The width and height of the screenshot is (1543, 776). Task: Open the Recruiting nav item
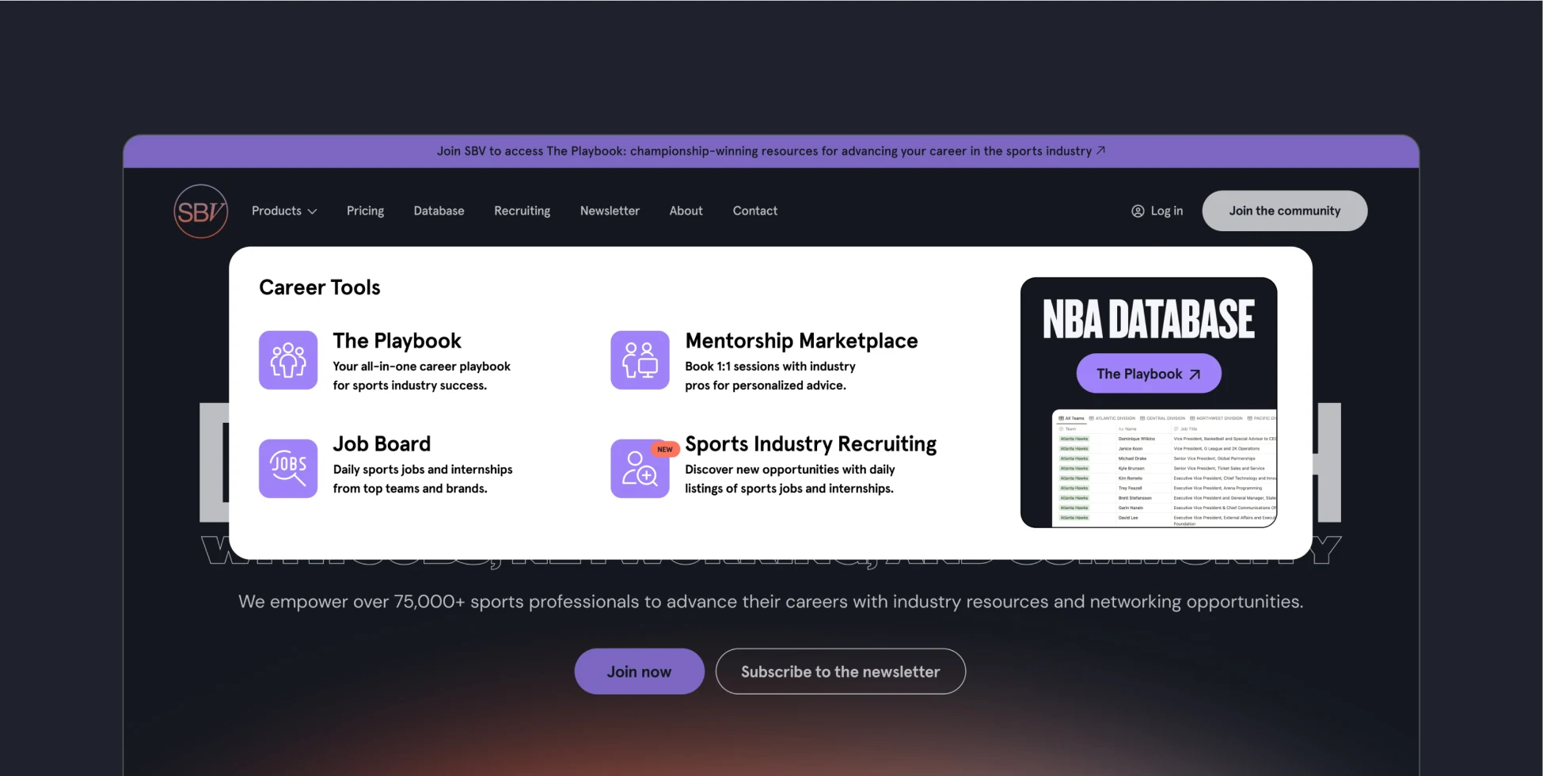522,211
